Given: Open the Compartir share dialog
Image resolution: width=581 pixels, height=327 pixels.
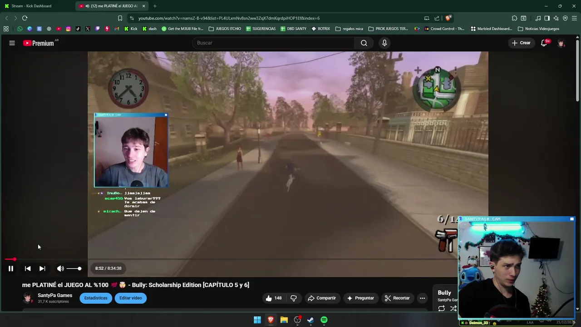Looking at the screenshot, I should (x=322, y=298).
